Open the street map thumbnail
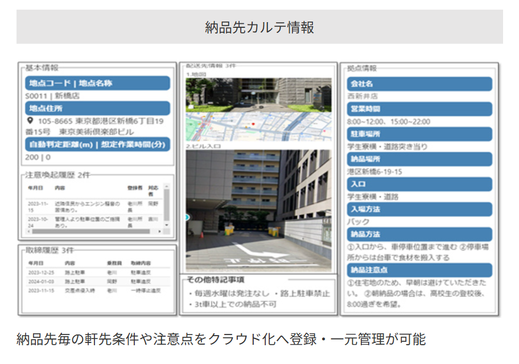 pyautogui.click(x=258, y=126)
